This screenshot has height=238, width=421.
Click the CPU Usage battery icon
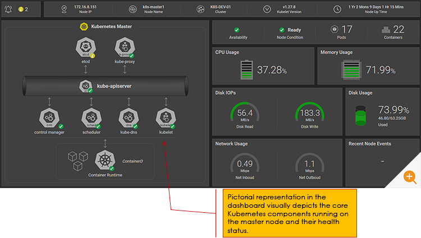click(x=246, y=70)
